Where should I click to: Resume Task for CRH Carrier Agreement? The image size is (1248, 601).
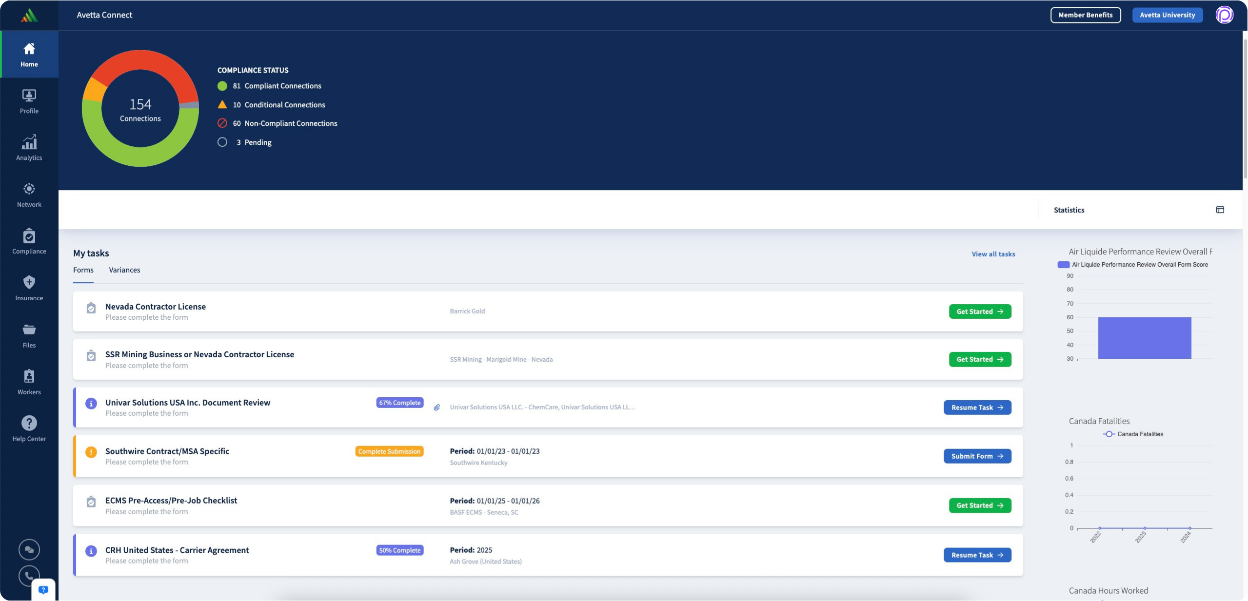pyautogui.click(x=977, y=555)
